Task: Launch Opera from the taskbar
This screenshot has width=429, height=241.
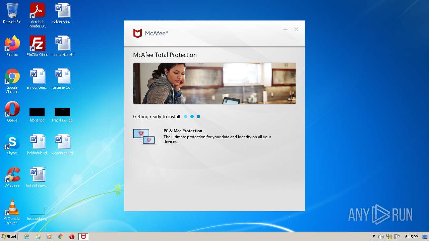Action: point(72,237)
